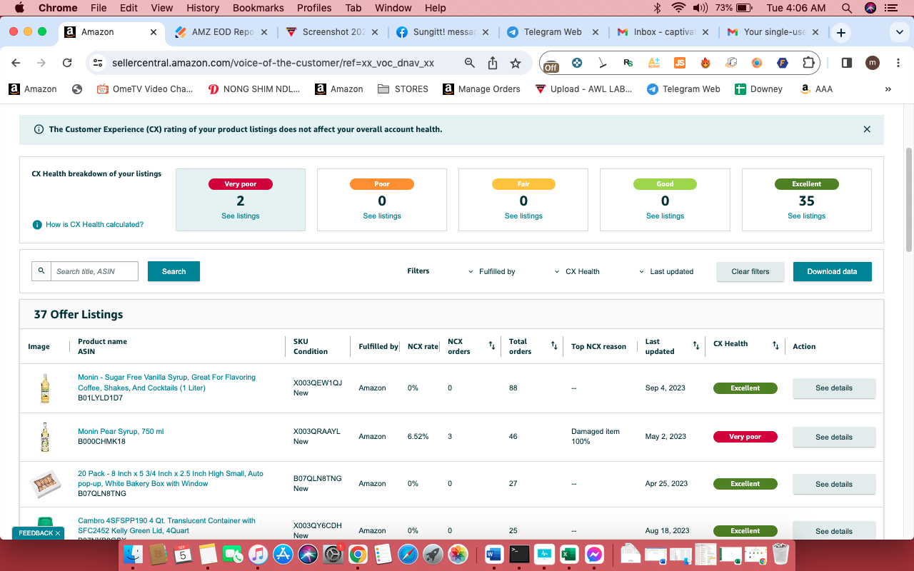The height and width of the screenshot is (571, 914).
Task: Expand the Fulfilled by filter dropdown
Action: [492, 272]
